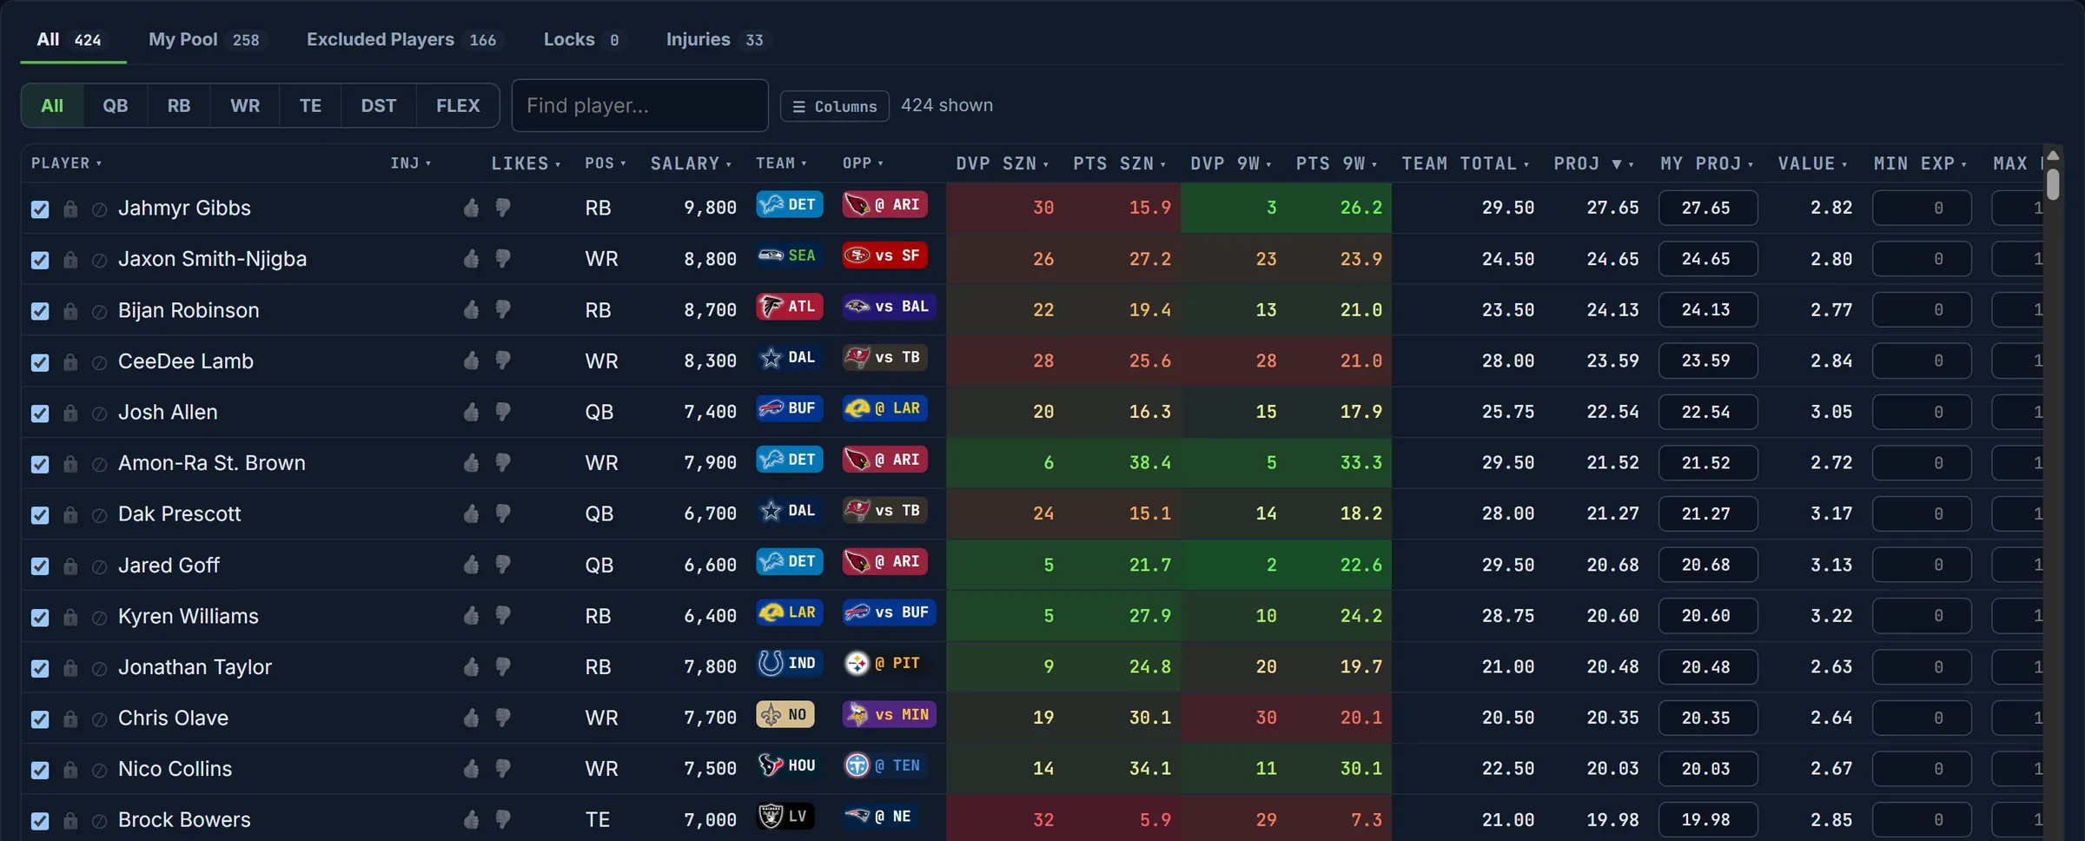Open the SALARY column header dropdown
Viewport: 2085px width, 841px height.
click(692, 163)
